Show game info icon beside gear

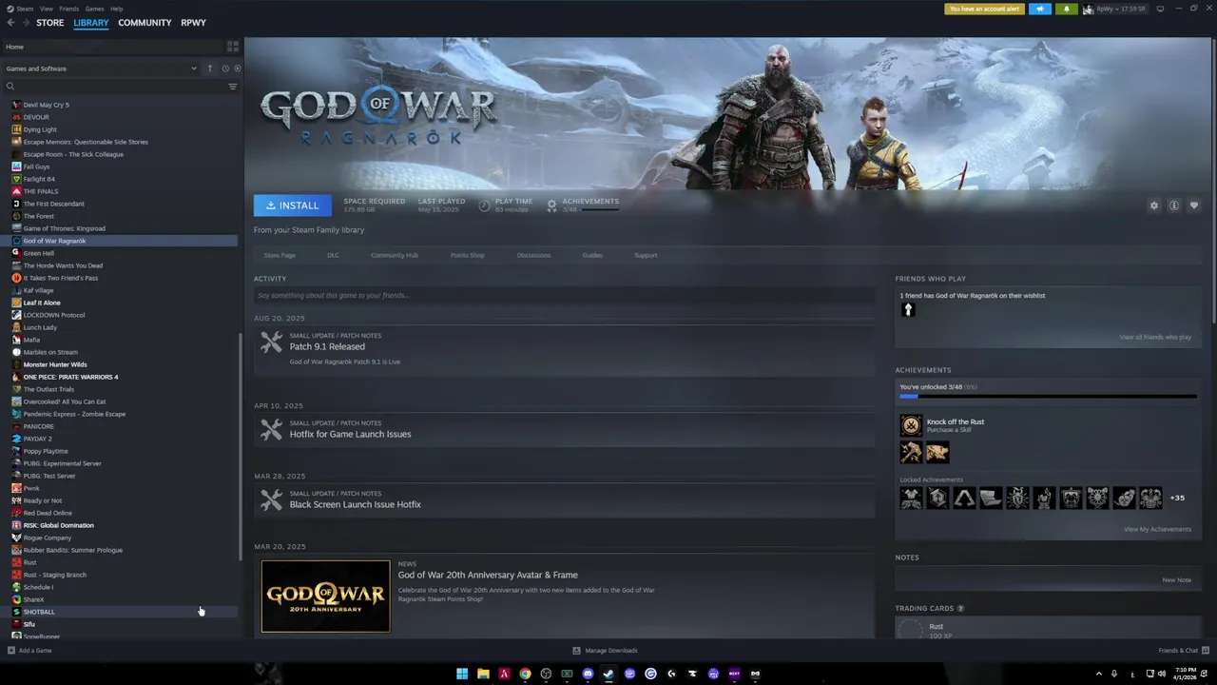[x=1174, y=205]
